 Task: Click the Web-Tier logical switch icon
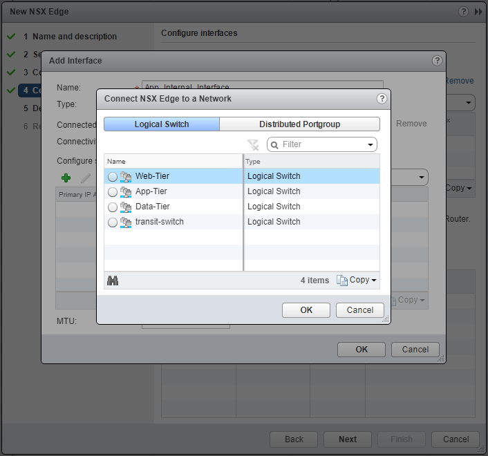click(126, 177)
